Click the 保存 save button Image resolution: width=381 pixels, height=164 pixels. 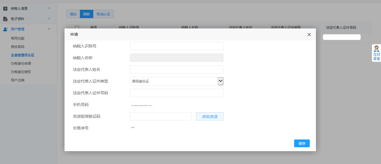point(302,143)
